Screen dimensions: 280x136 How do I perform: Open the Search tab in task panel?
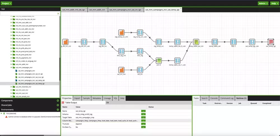204,98
